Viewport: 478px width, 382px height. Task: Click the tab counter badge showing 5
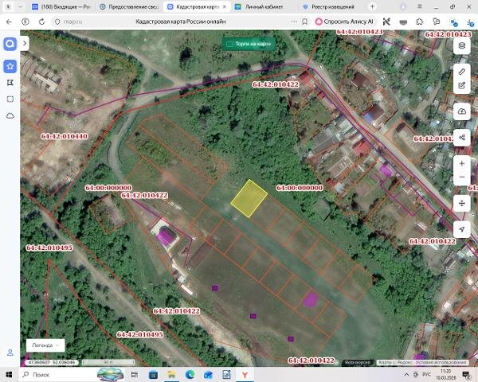click(x=8, y=6)
